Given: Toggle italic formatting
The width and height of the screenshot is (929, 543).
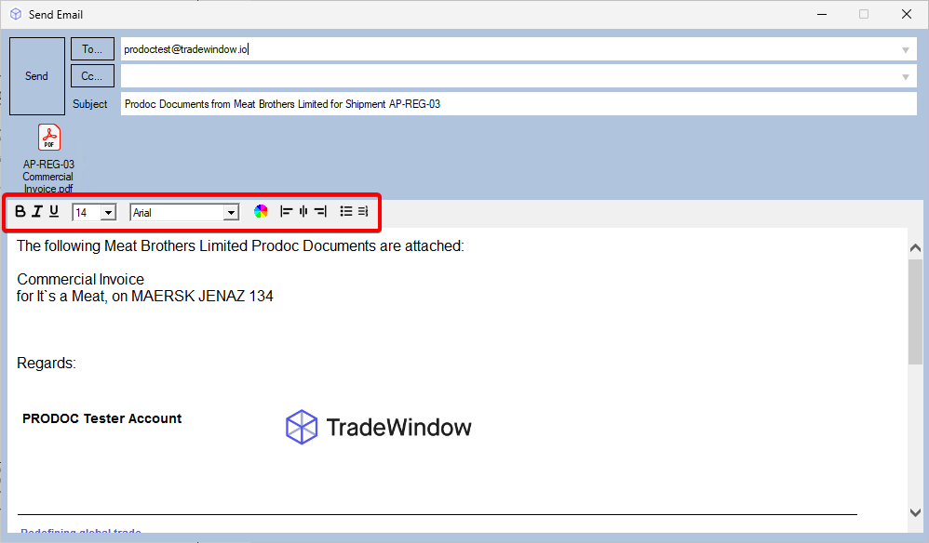Looking at the screenshot, I should (36, 211).
